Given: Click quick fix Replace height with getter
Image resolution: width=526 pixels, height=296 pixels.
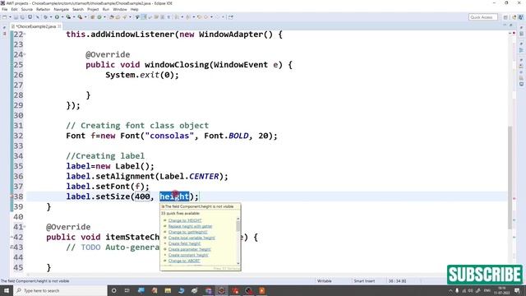Looking at the screenshot, I should [190, 226].
